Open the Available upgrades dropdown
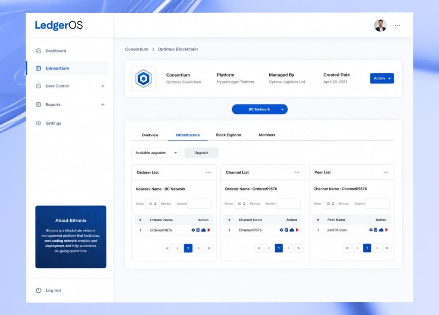 pos(156,153)
